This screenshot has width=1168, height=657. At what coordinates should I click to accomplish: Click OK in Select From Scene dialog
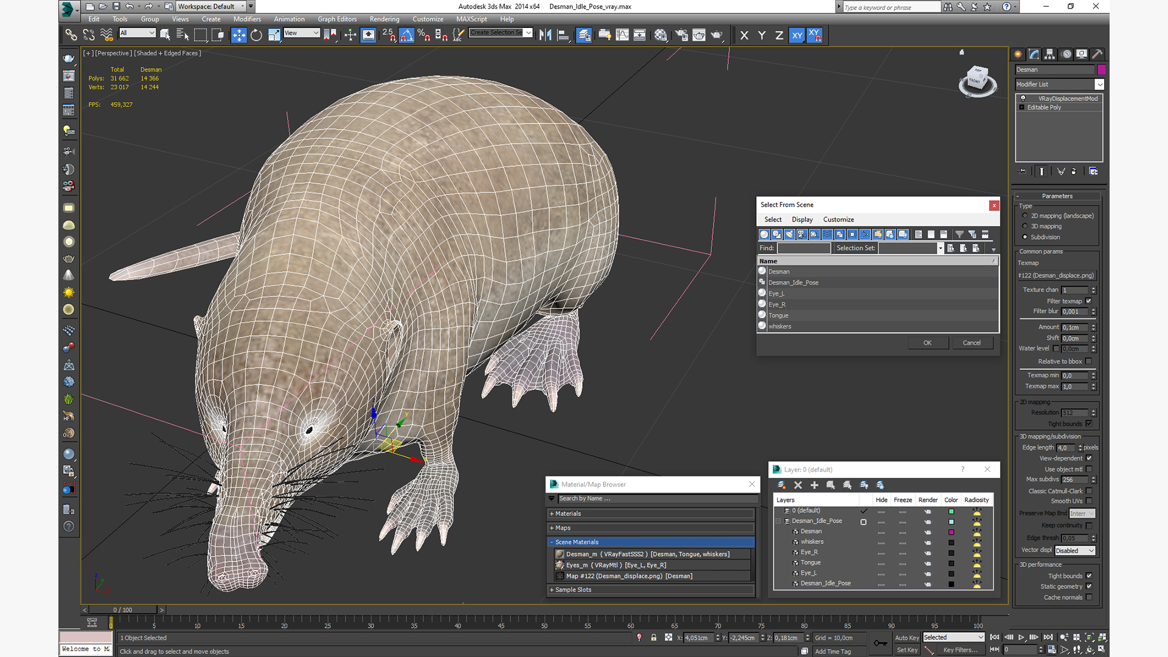coord(928,342)
